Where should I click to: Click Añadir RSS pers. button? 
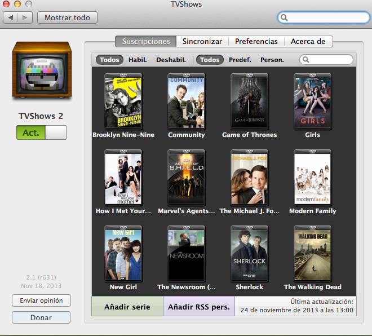coord(199,306)
